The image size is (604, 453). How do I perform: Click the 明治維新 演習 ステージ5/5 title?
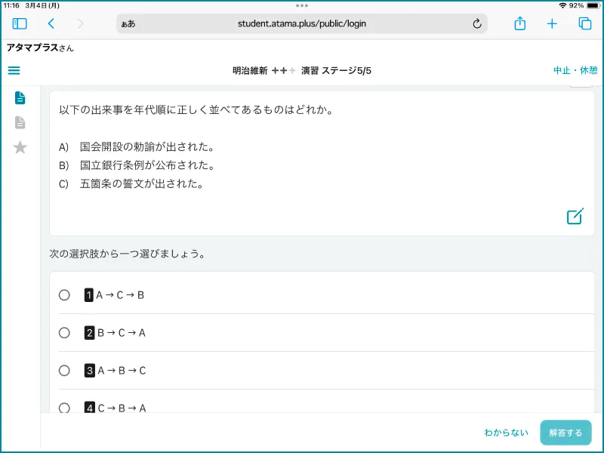pyautogui.click(x=302, y=70)
